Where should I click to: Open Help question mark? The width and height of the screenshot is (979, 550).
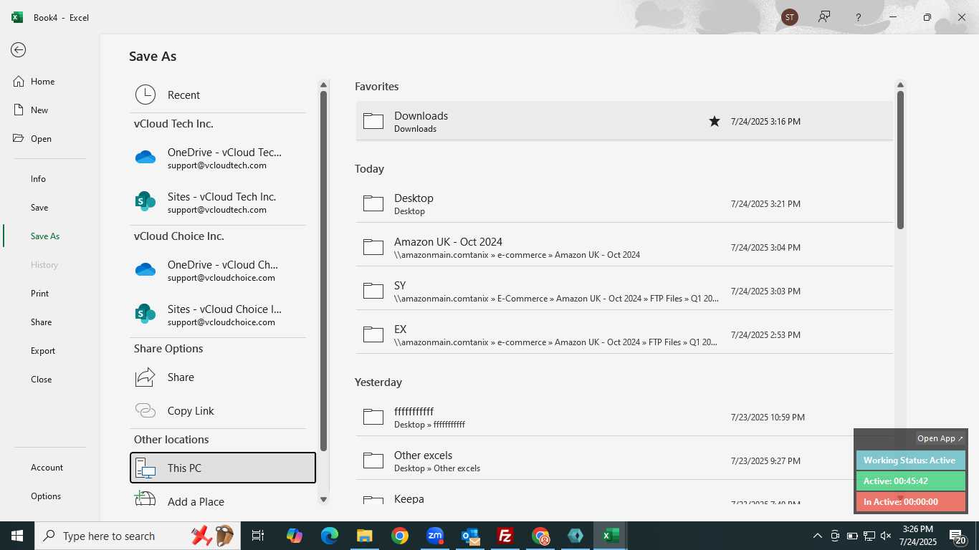pos(858,17)
